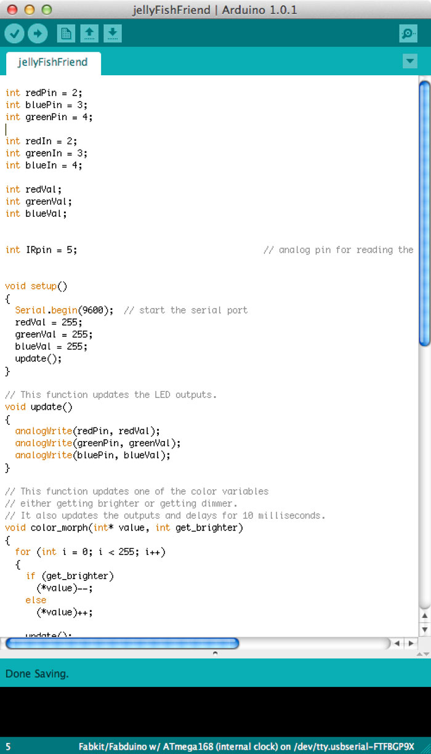Screen dimensions: 431x754
Task: Click the 'void color_morph' function signature
Action: point(124,528)
